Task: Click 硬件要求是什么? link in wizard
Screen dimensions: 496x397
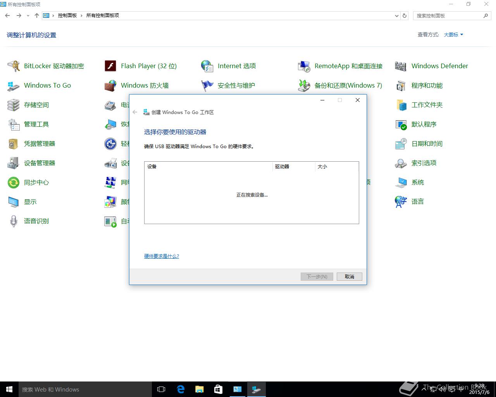Action: pyautogui.click(x=162, y=256)
